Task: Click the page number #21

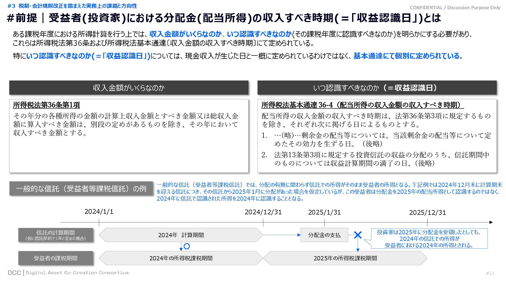Action: pos(490,273)
